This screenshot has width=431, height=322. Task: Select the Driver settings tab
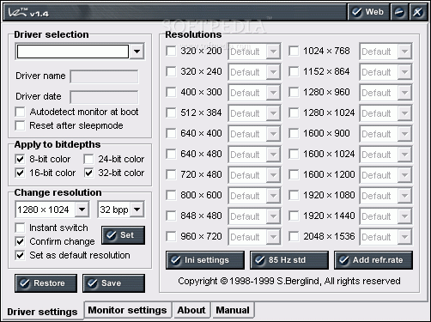[x=42, y=312]
